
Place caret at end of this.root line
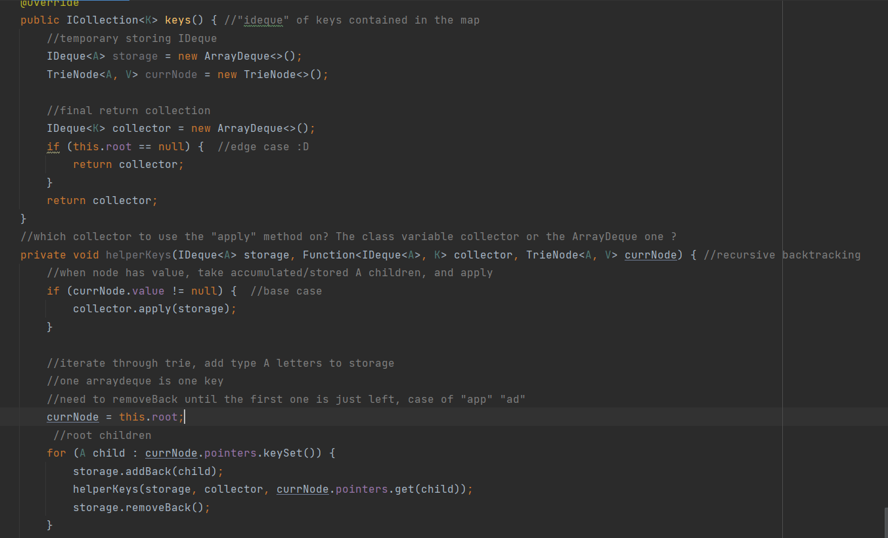point(185,417)
